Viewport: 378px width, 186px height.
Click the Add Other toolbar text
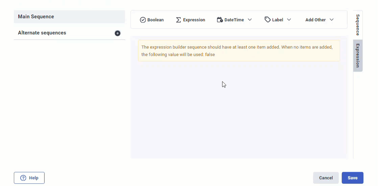point(315,20)
